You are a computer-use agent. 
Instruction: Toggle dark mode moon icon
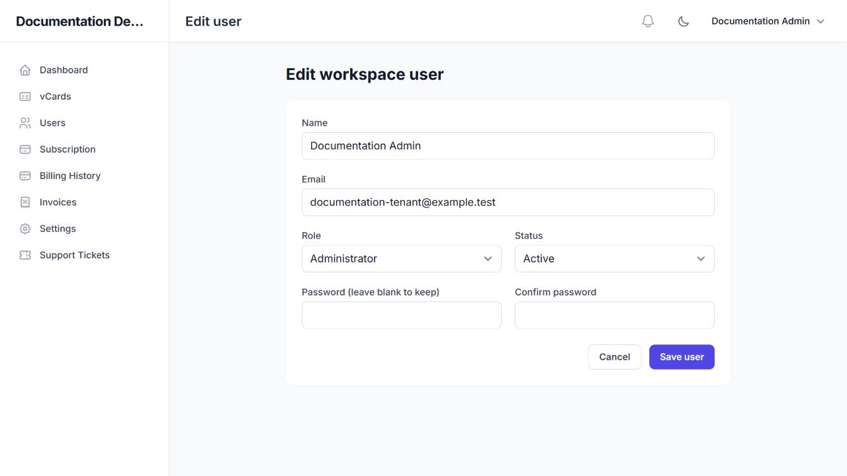[x=684, y=21]
